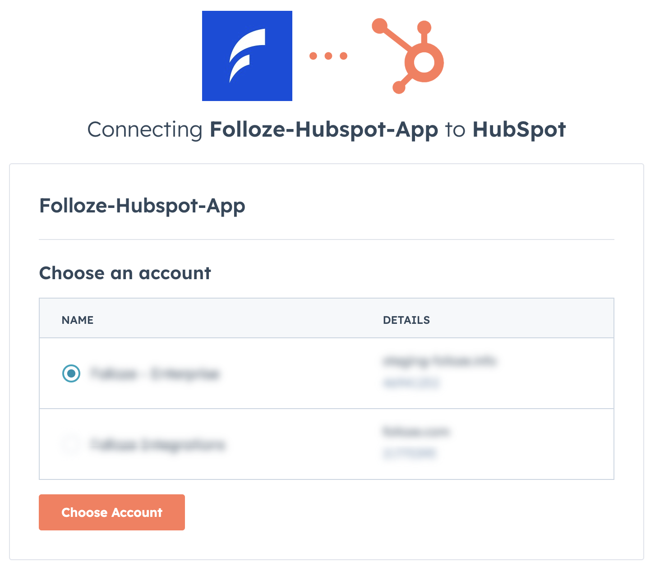Click the word 'Connecting' in the title
655x571 pixels.
(x=145, y=130)
